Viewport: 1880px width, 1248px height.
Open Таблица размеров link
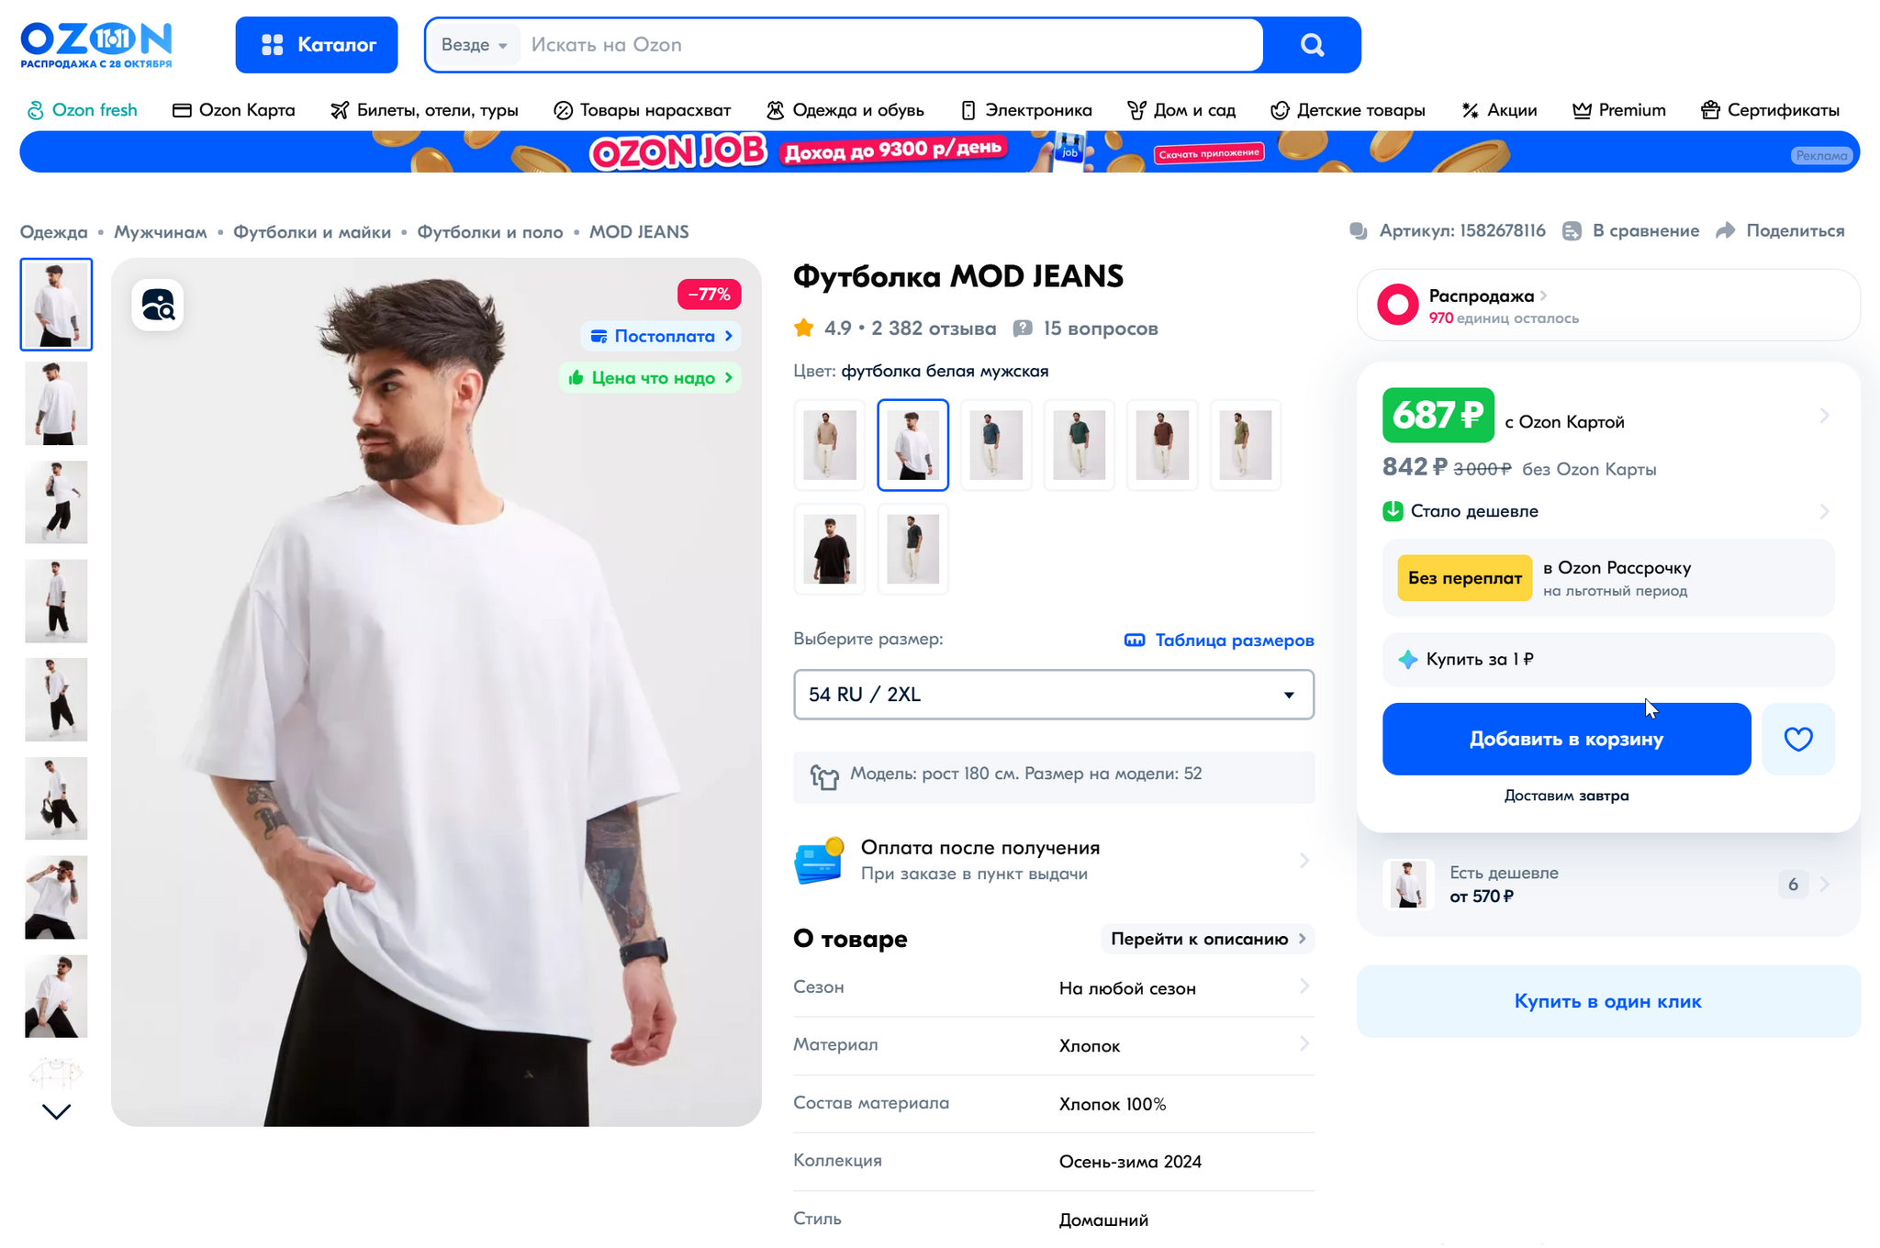coord(1218,638)
